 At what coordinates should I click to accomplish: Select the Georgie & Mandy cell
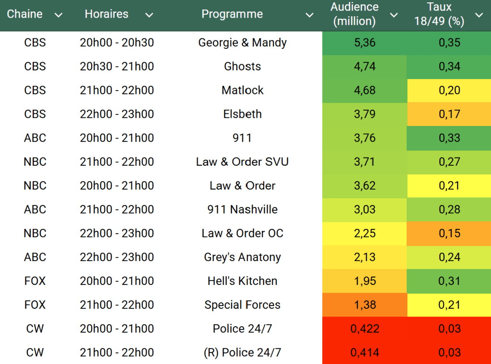(x=242, y=43)
